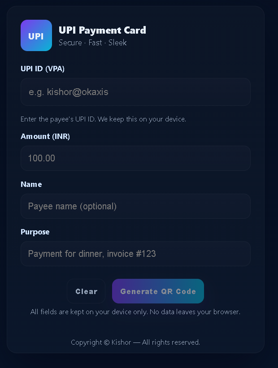Click the Copyright © Kishor footer text
Viewport: 278px width, 368px height.
(x=135, y=342)
